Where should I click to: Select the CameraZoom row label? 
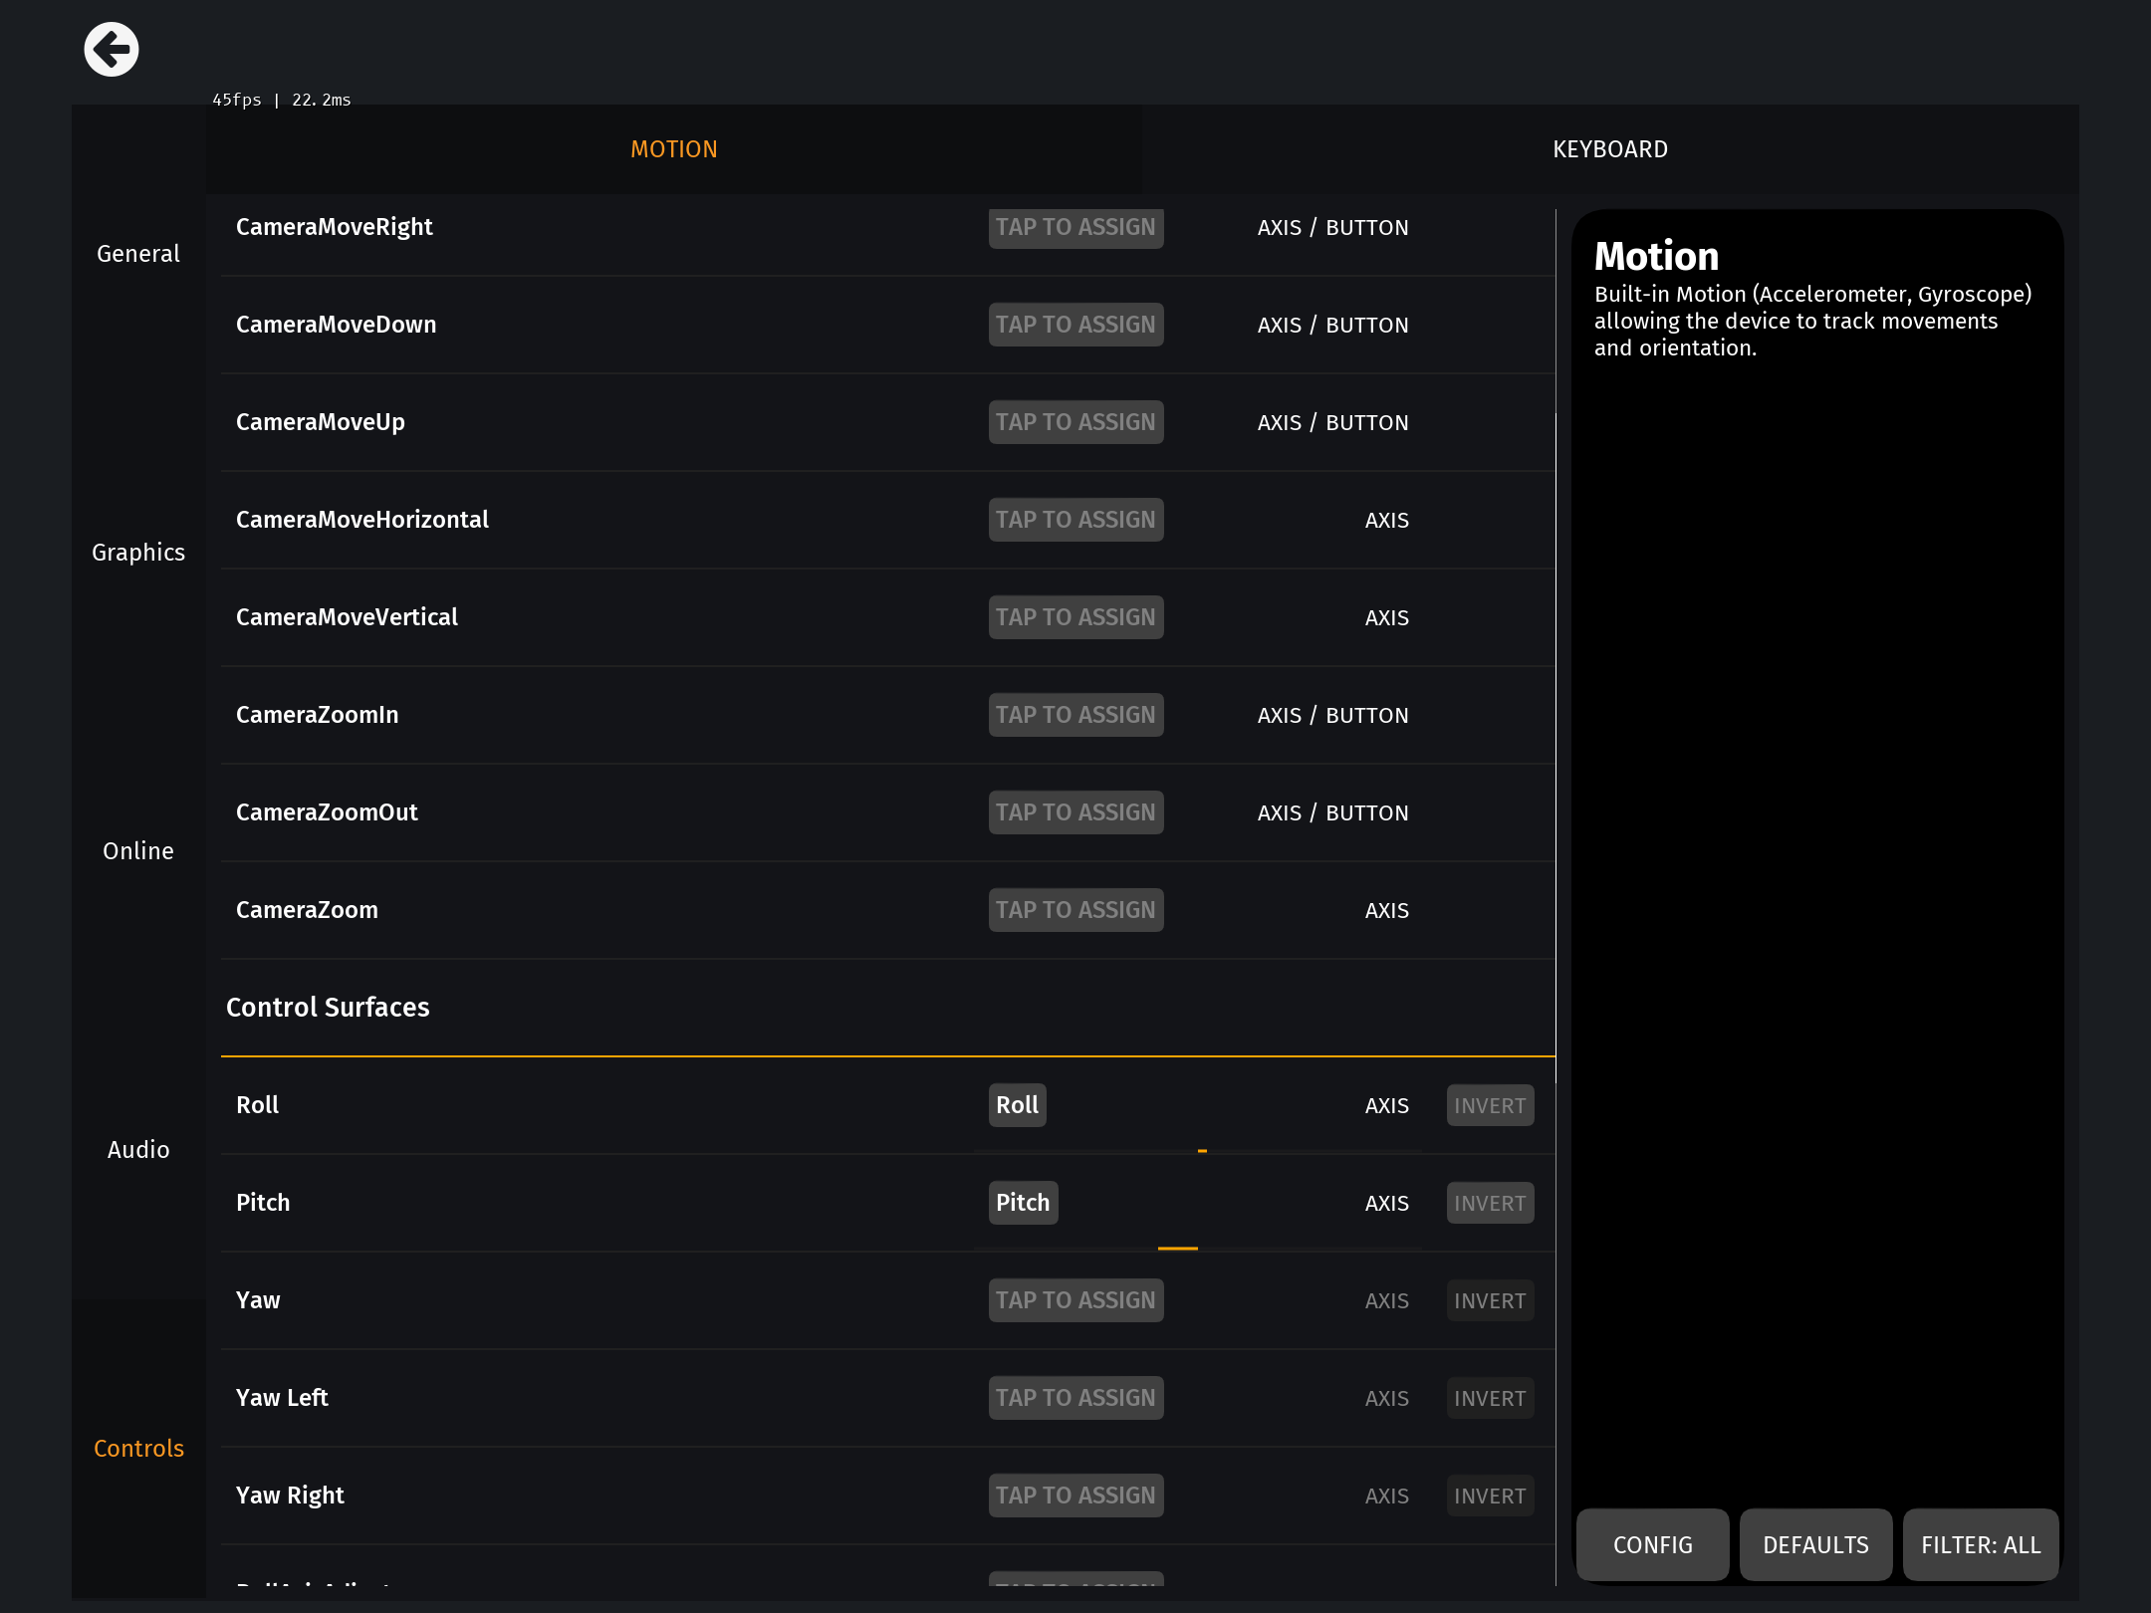click(x=308, y=910)
